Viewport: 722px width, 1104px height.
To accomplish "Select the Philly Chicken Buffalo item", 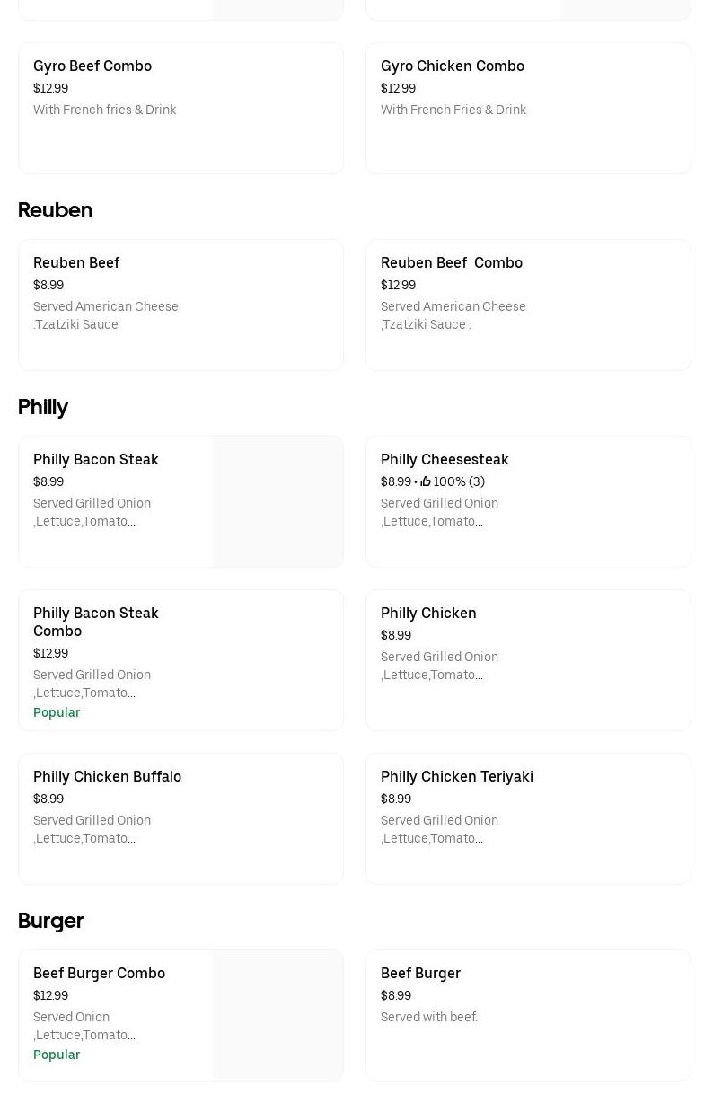I will [107, 776].
